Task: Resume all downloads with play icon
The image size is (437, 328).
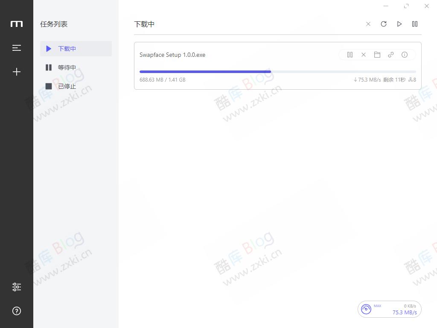Action: 399,24
